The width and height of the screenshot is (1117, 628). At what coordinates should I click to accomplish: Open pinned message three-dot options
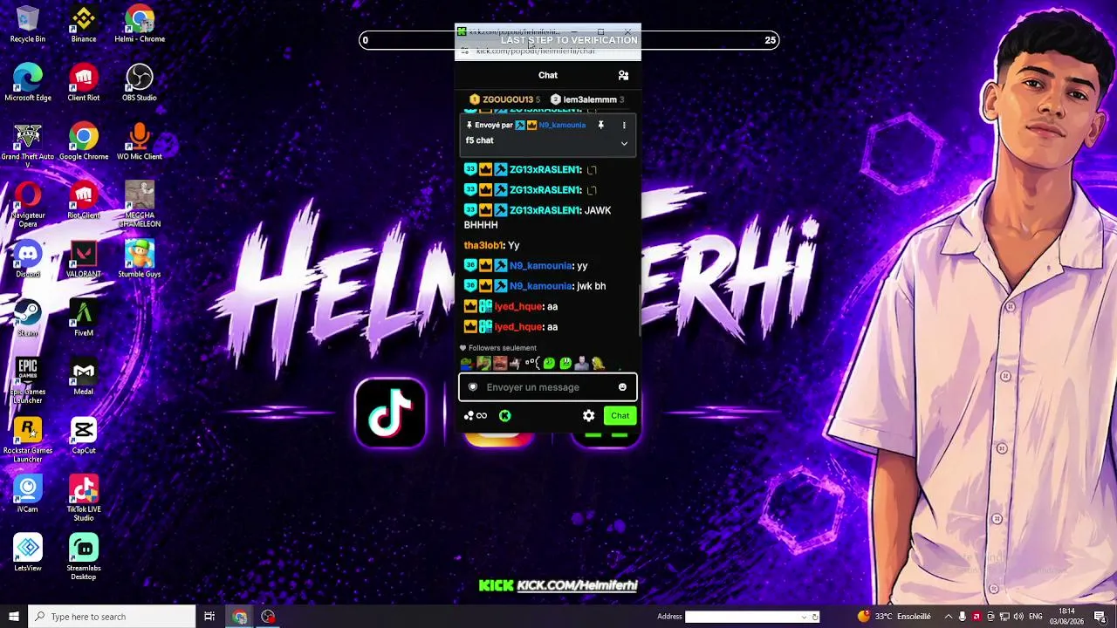624,126
